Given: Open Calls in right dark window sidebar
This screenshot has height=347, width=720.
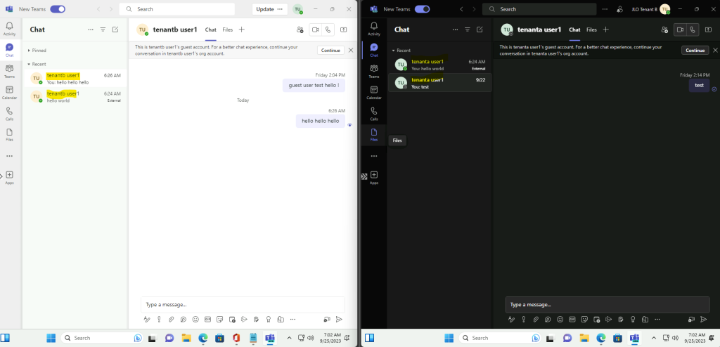Looking at the screenshot, I should click(x=374, y=113).
